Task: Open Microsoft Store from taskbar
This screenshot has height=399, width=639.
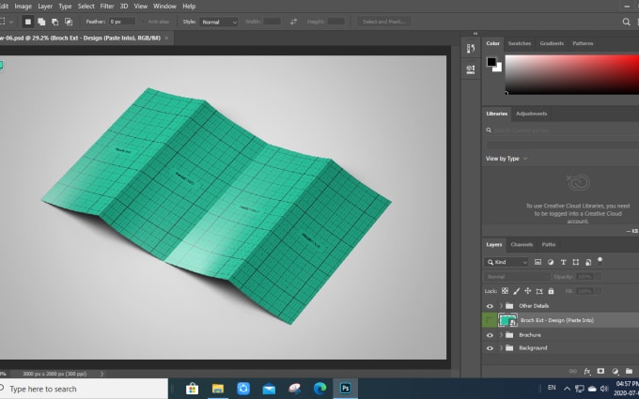Action: point(192,389)
